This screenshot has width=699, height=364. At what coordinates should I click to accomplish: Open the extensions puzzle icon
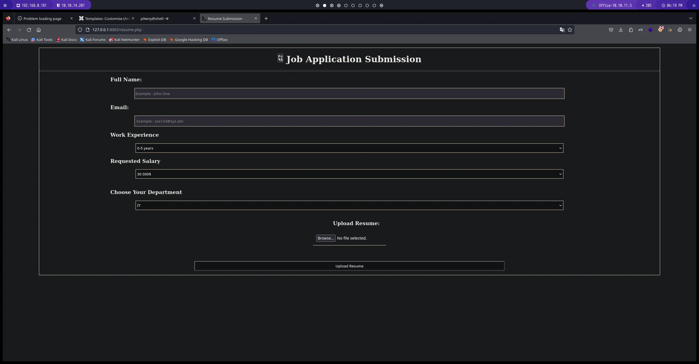[x=630, y=30]
